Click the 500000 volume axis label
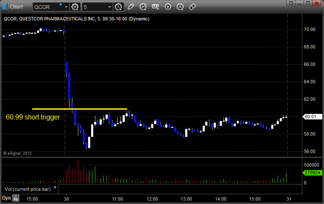Viewport: 324px width, 204px height. [312, 165]
